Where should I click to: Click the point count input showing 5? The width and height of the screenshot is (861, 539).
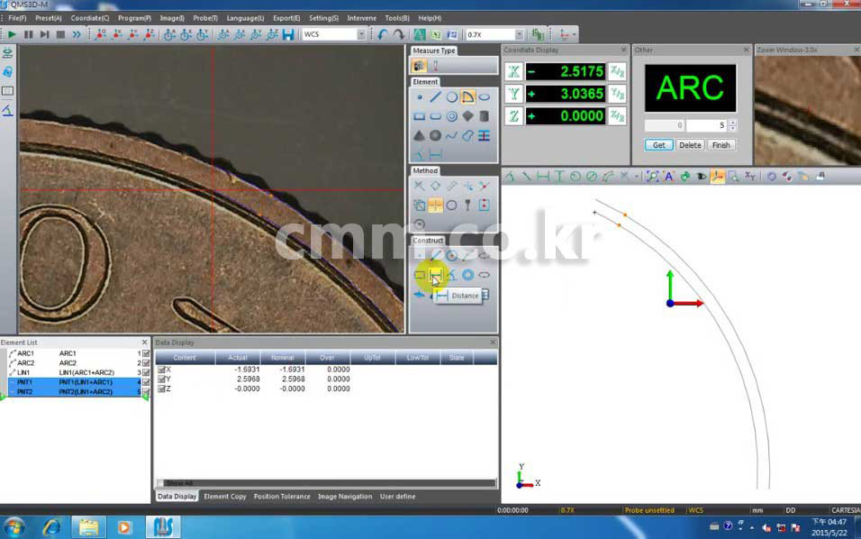707,125
